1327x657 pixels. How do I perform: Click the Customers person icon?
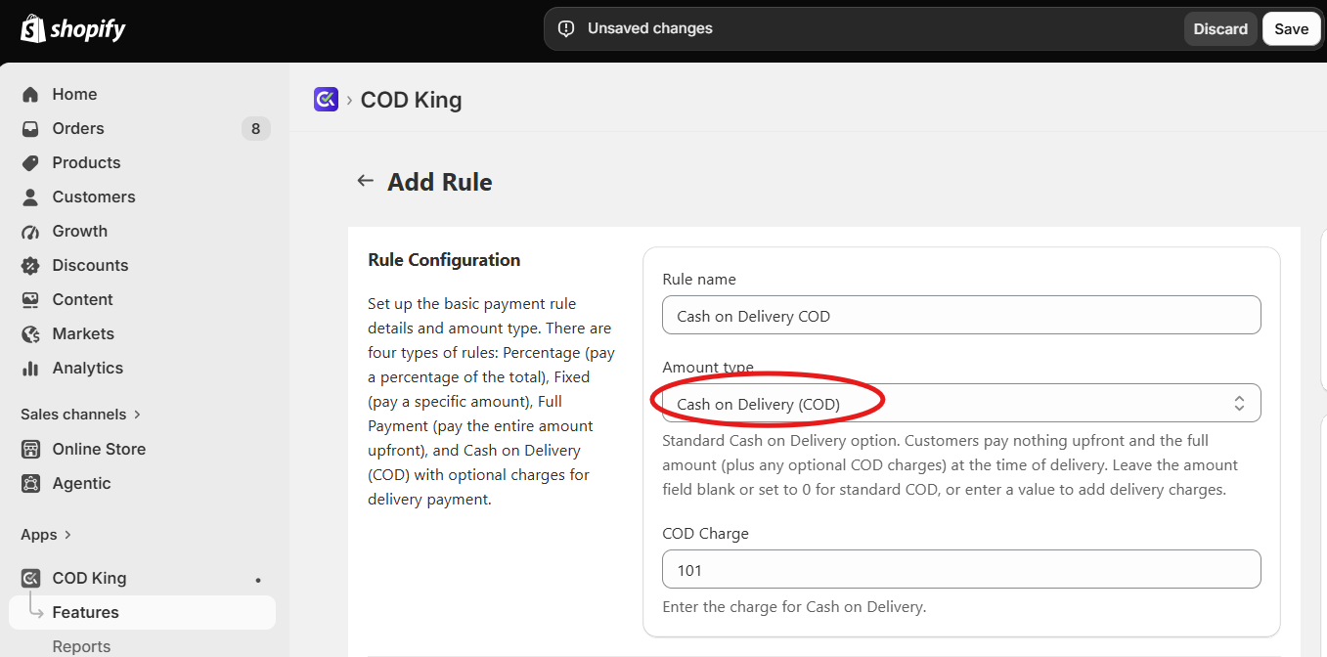pos(30,197)
